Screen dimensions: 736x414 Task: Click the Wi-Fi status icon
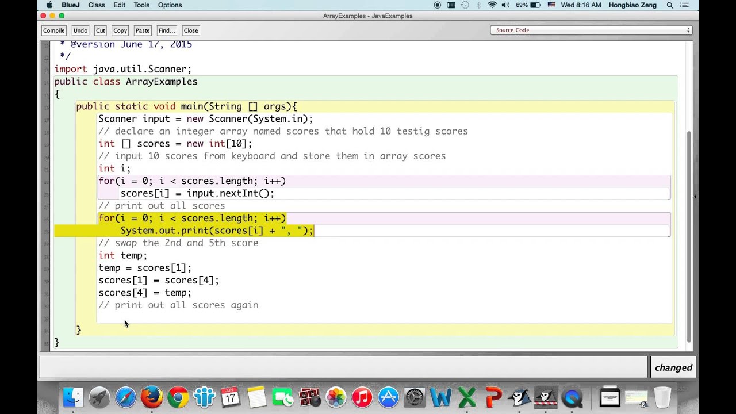[x=492, y=5]
